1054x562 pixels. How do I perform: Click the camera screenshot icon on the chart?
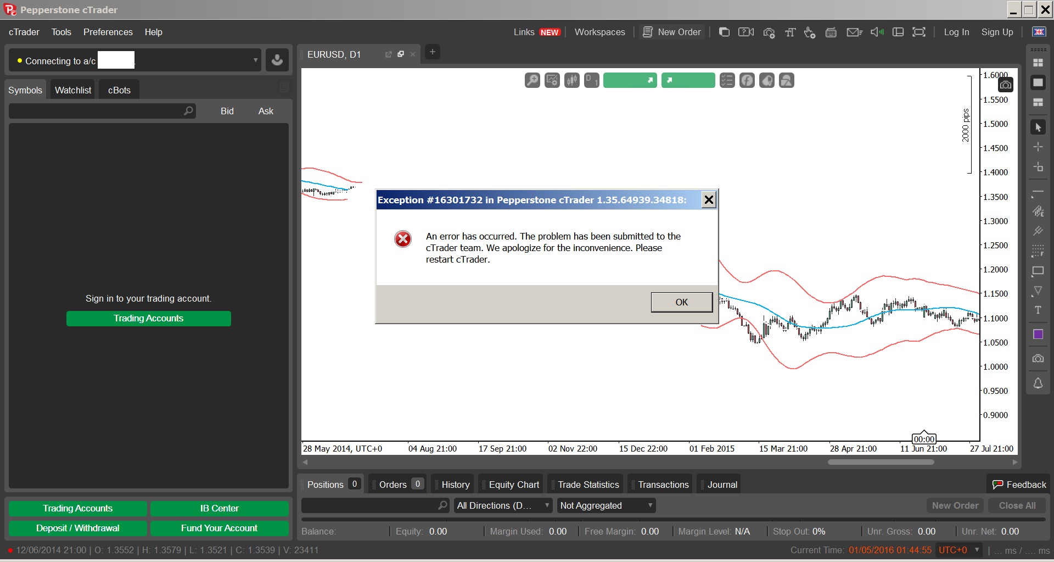[x=1006, y=85]
